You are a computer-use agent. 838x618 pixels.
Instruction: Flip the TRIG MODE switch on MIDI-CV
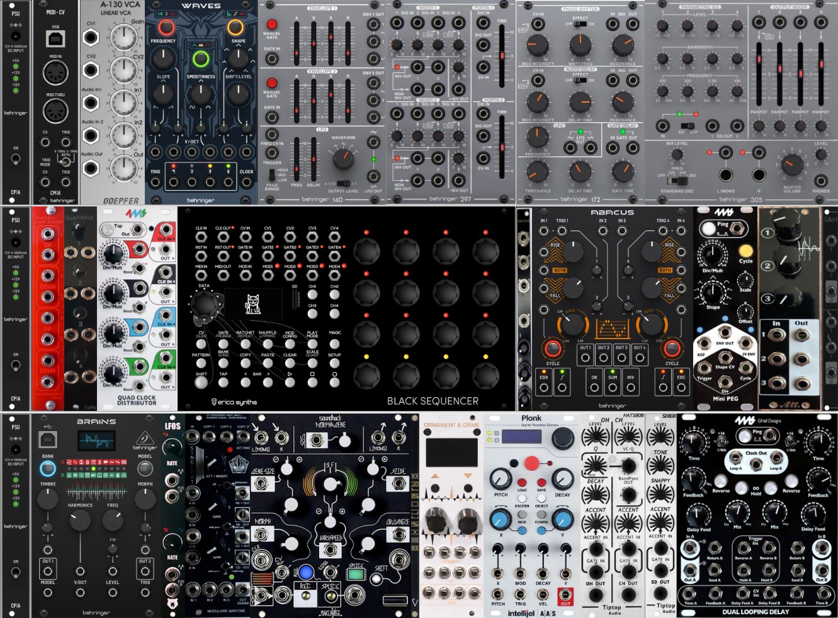[64, 162]
